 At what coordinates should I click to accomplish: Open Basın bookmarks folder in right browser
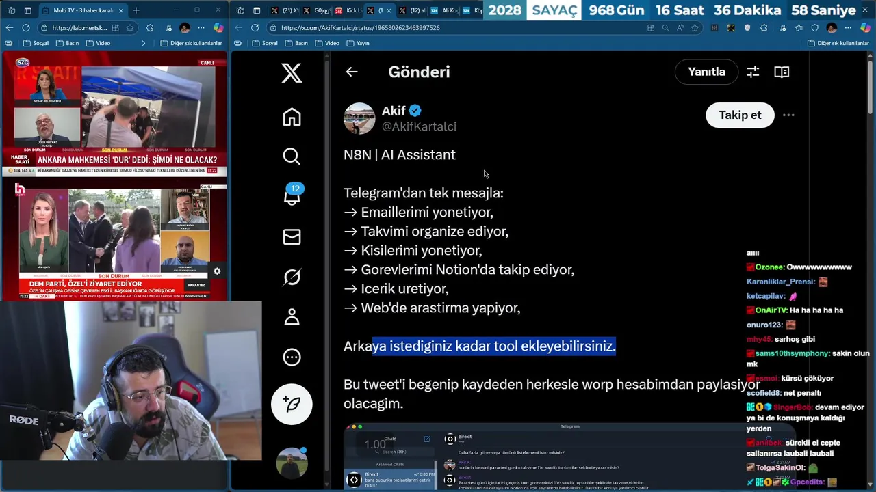(296, 43)
